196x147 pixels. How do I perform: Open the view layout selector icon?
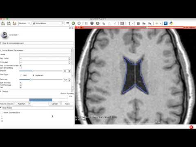(122, 23)
